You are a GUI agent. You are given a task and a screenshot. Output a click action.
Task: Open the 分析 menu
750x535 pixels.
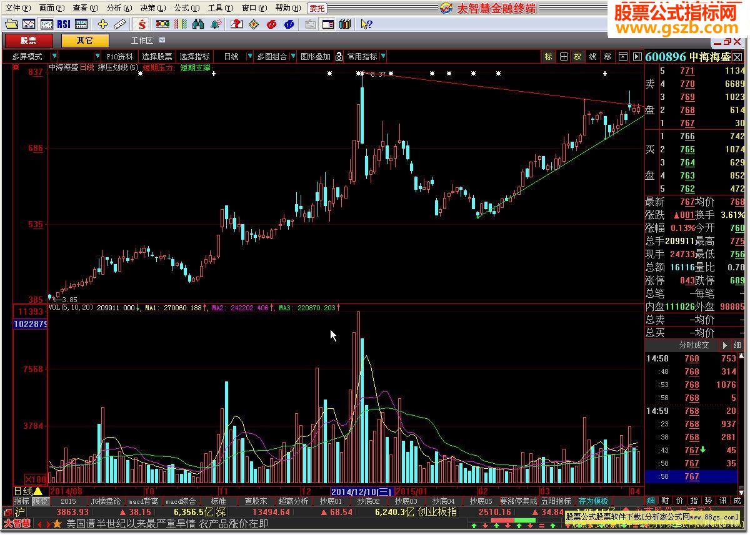(119, 7)
